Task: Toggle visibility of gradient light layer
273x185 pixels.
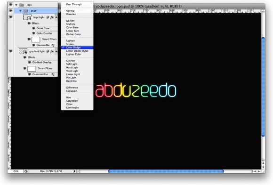Action: point(11,51)
